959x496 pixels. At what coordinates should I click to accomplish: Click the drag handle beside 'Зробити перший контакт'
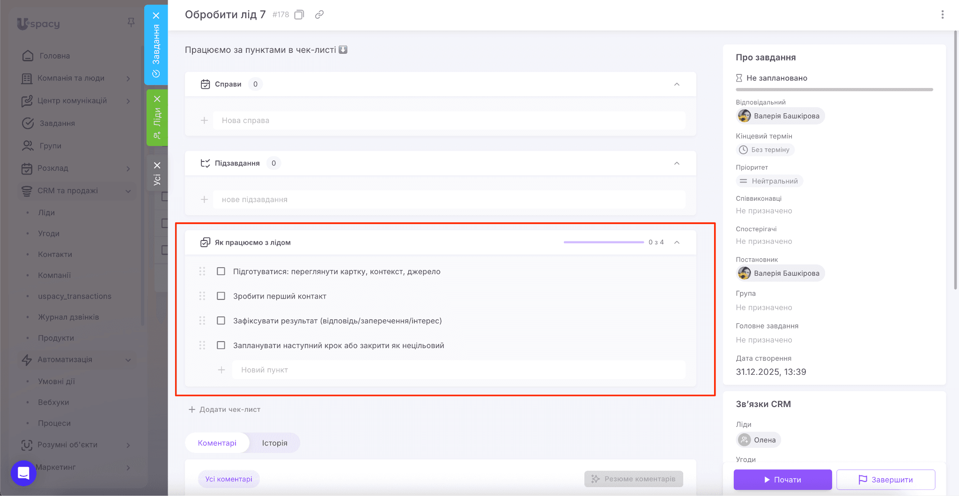202,296
